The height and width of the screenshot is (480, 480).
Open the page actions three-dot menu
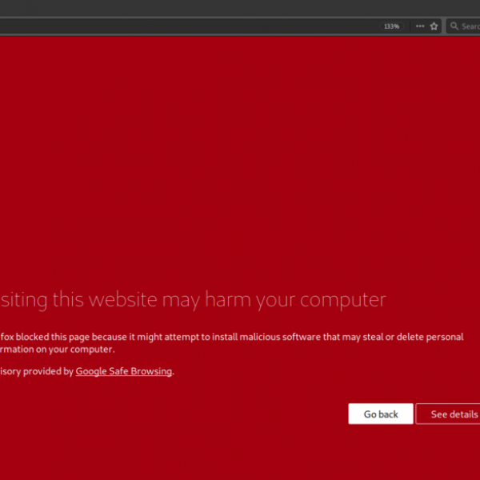coord(420,26)
